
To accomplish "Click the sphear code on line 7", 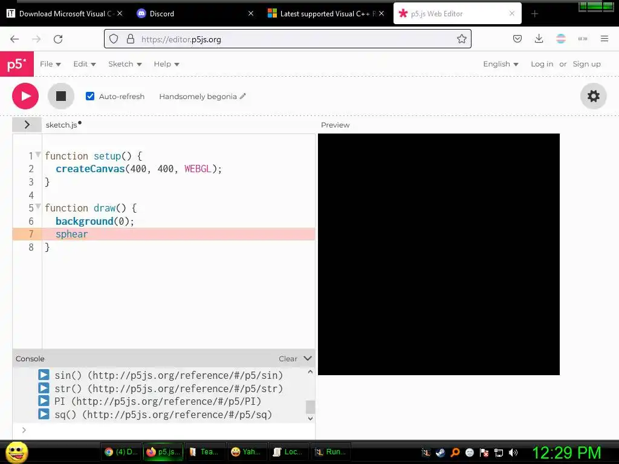I will pos(71,234).
